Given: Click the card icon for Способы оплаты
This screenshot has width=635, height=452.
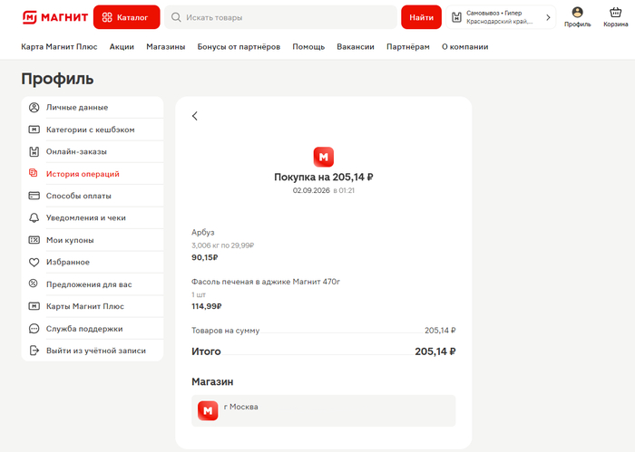Looking at the screenshot, I should click(34, 196).
